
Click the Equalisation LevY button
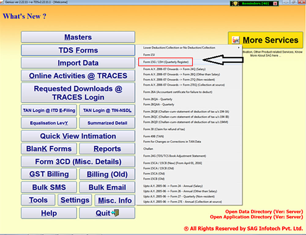49,123
